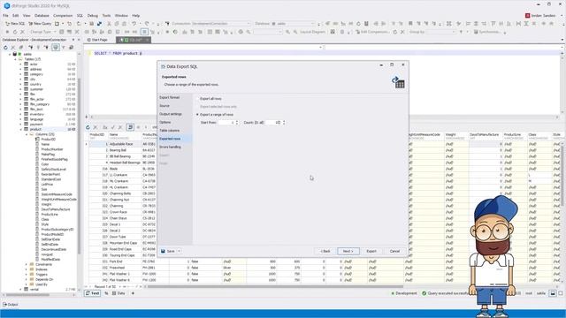Click Cancel in the Data Export dialog
The height and width of the screenshot is (318, 566).
pos(394,251)
